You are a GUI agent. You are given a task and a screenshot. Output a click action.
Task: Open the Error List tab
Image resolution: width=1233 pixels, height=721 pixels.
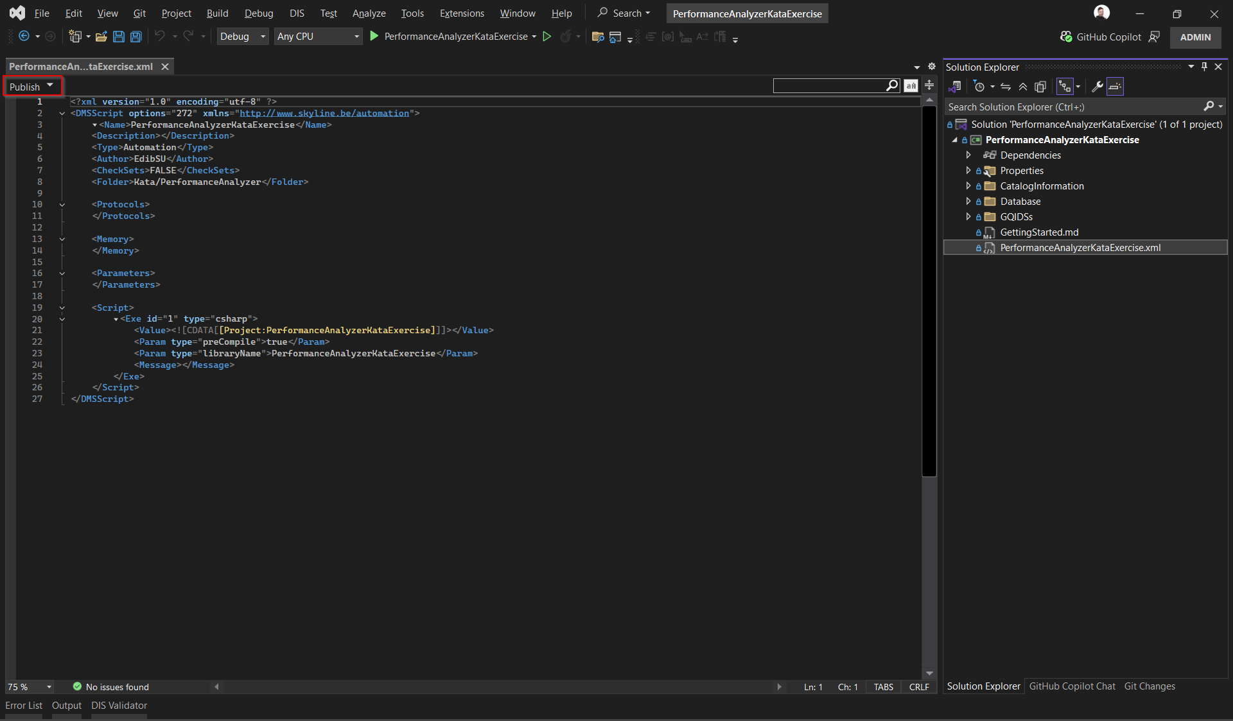24,705
